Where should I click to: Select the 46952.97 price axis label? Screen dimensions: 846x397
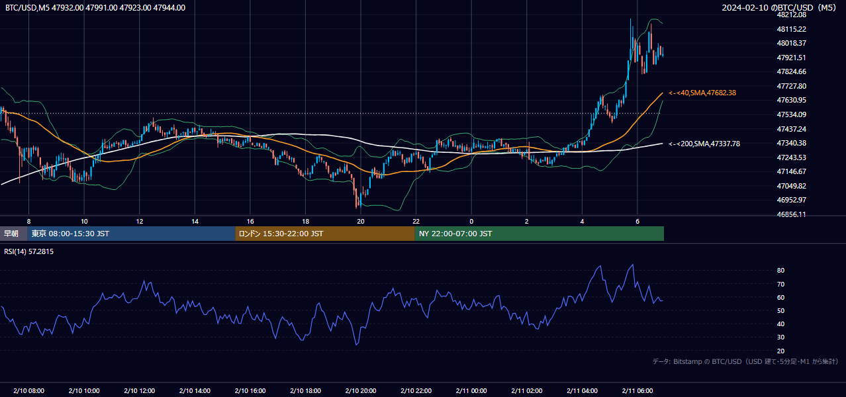pyautogui.click(x=791, y=200)
